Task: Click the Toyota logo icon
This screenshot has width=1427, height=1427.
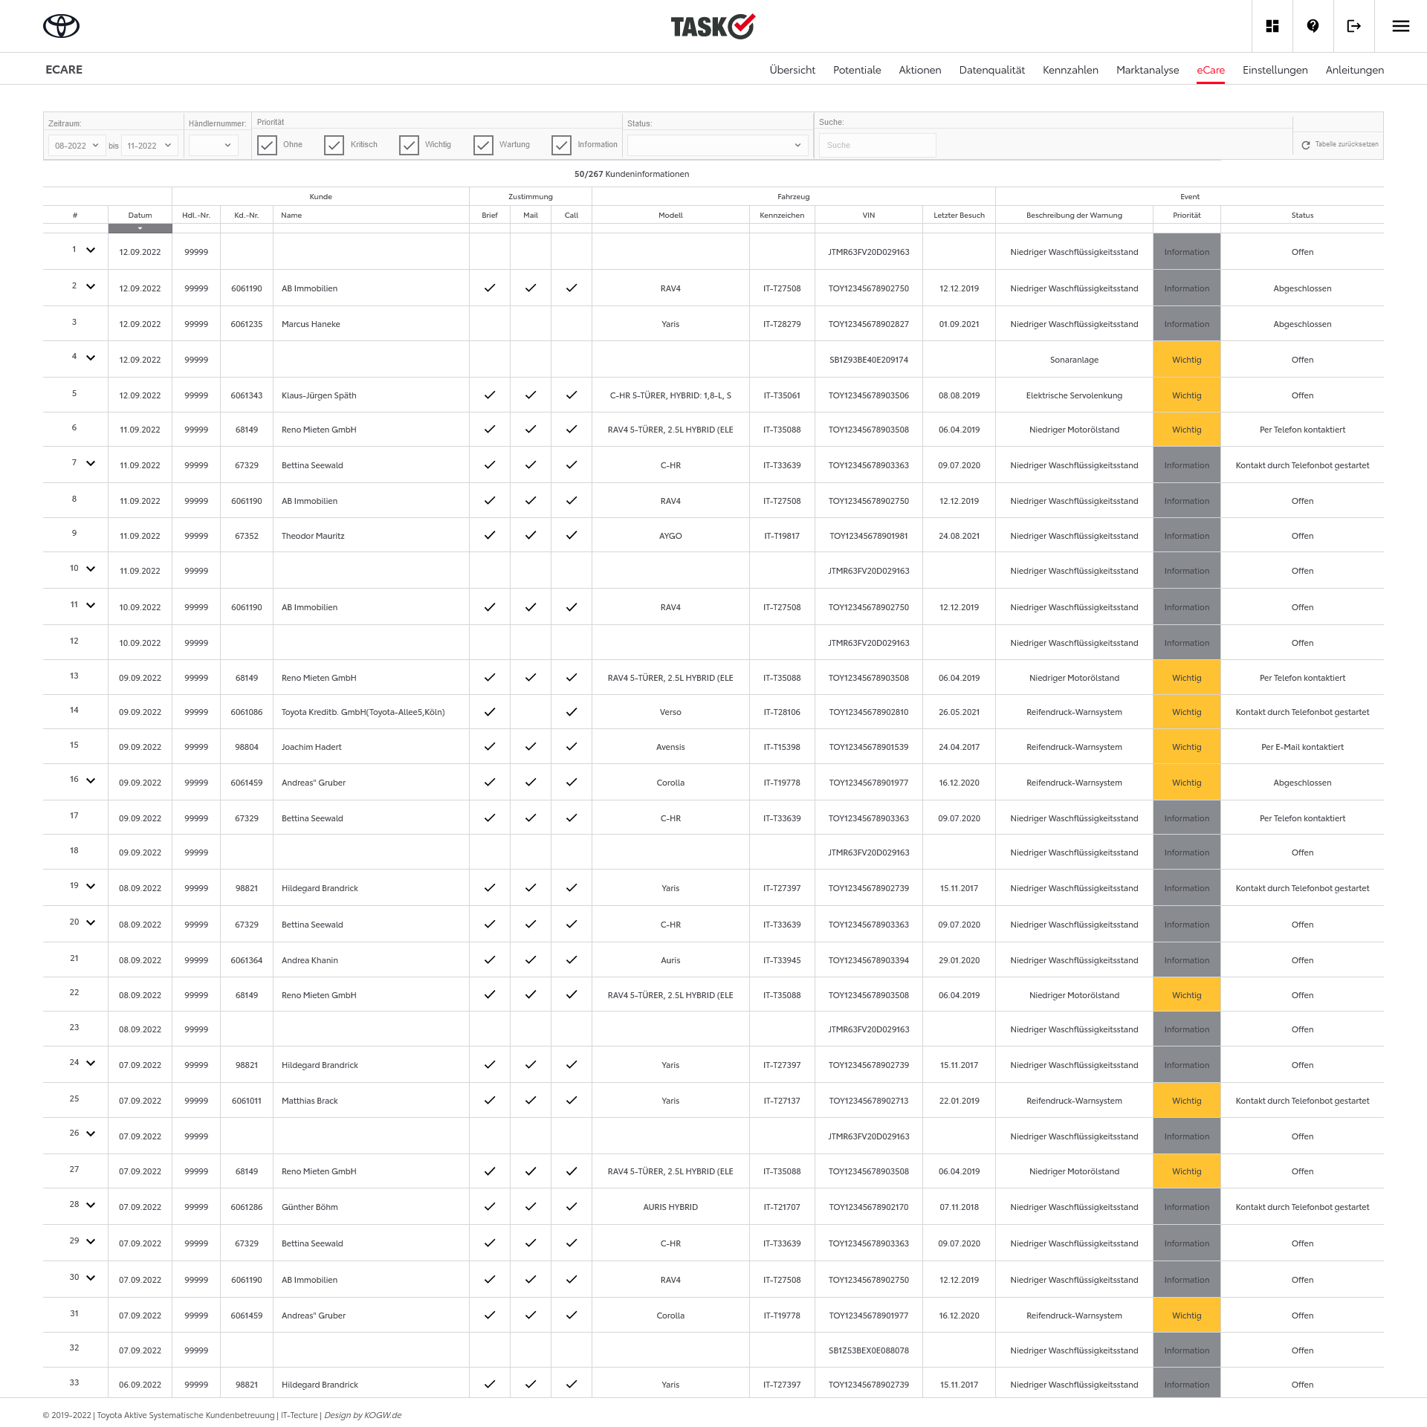Action: click(x=61, y=26)
